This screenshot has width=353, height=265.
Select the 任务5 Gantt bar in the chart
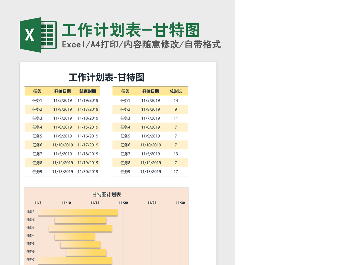[x=81, y=244]
